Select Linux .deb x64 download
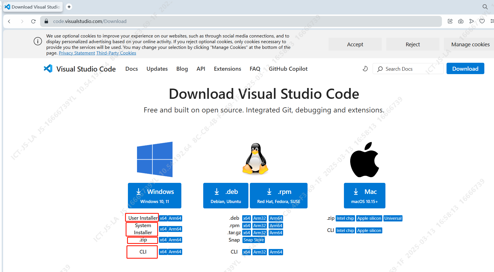The height and width of the screenshot is (272, 494). (x=246, y=218)
